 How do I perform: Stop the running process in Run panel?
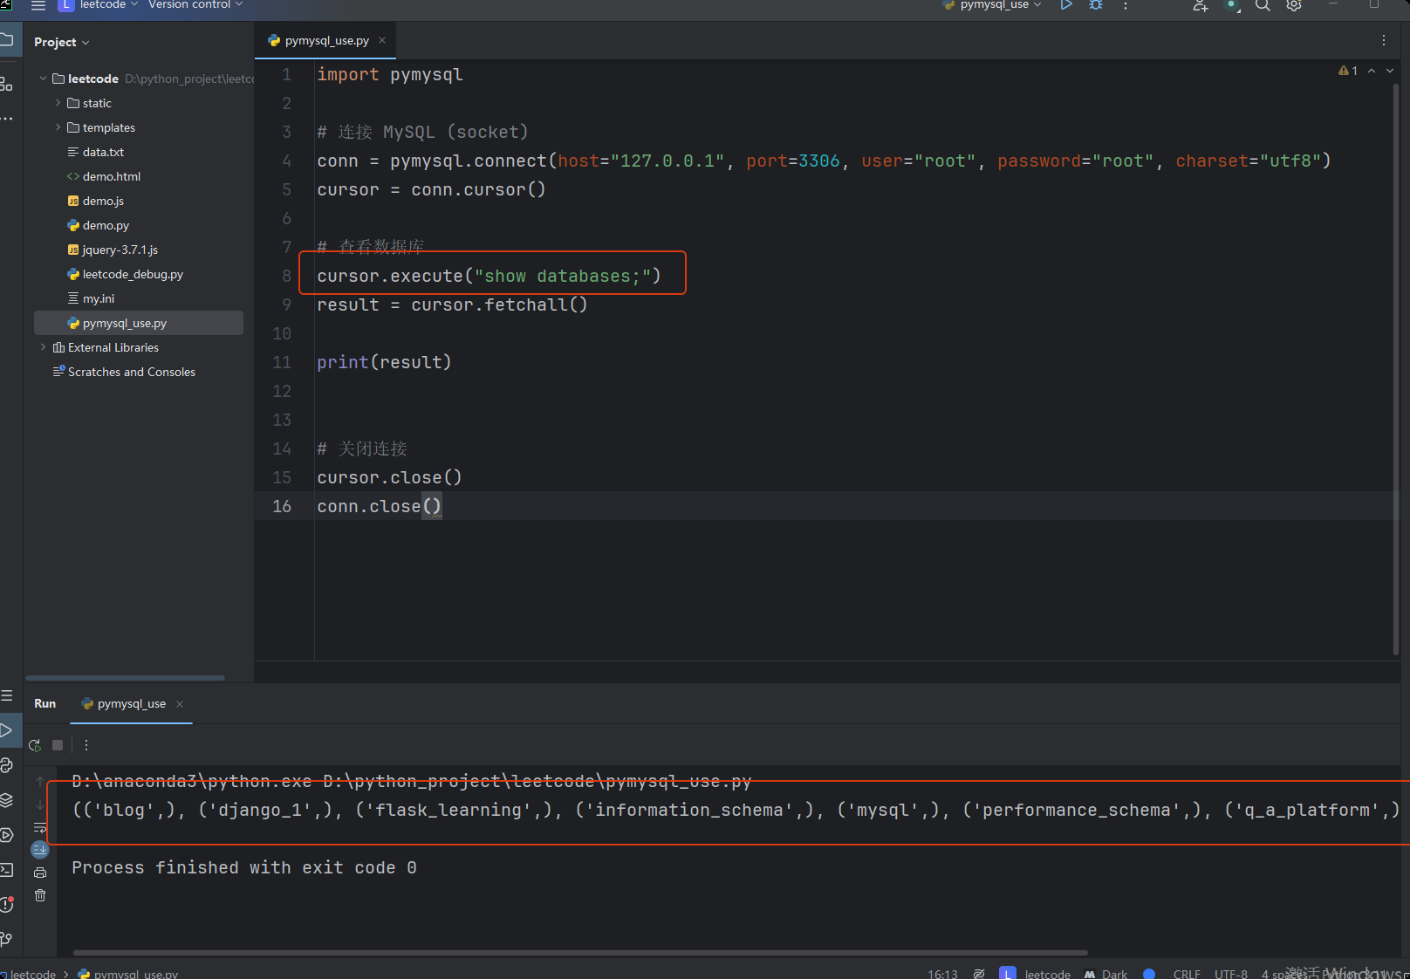point(58,745)
